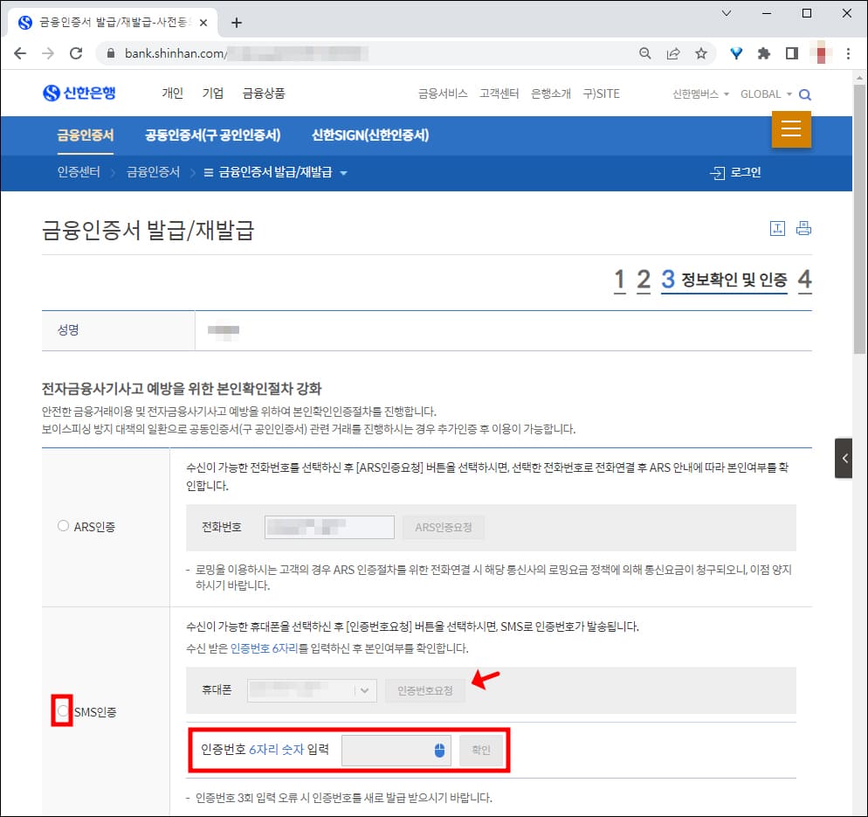Open the orange hamburger menu
Image resolution: width=868 pixels, height=817 pixels.
pos(791,128)
